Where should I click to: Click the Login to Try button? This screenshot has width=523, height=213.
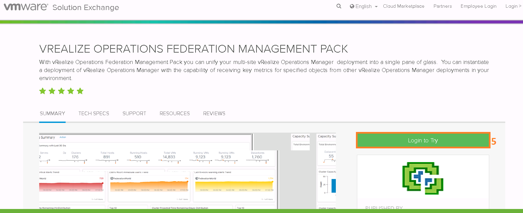[x=423, y=140]
